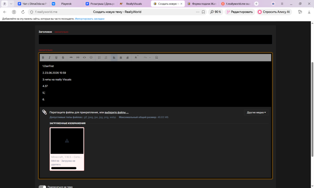The width and height of the screenshot is (314, 188).
Task: Click the failed upload progress bar
Action: coord(64,168)
